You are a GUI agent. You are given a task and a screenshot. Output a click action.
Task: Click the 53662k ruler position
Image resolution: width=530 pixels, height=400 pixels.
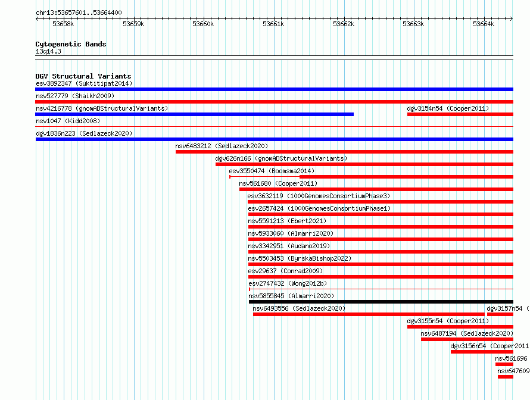click(x=344, y=24)
